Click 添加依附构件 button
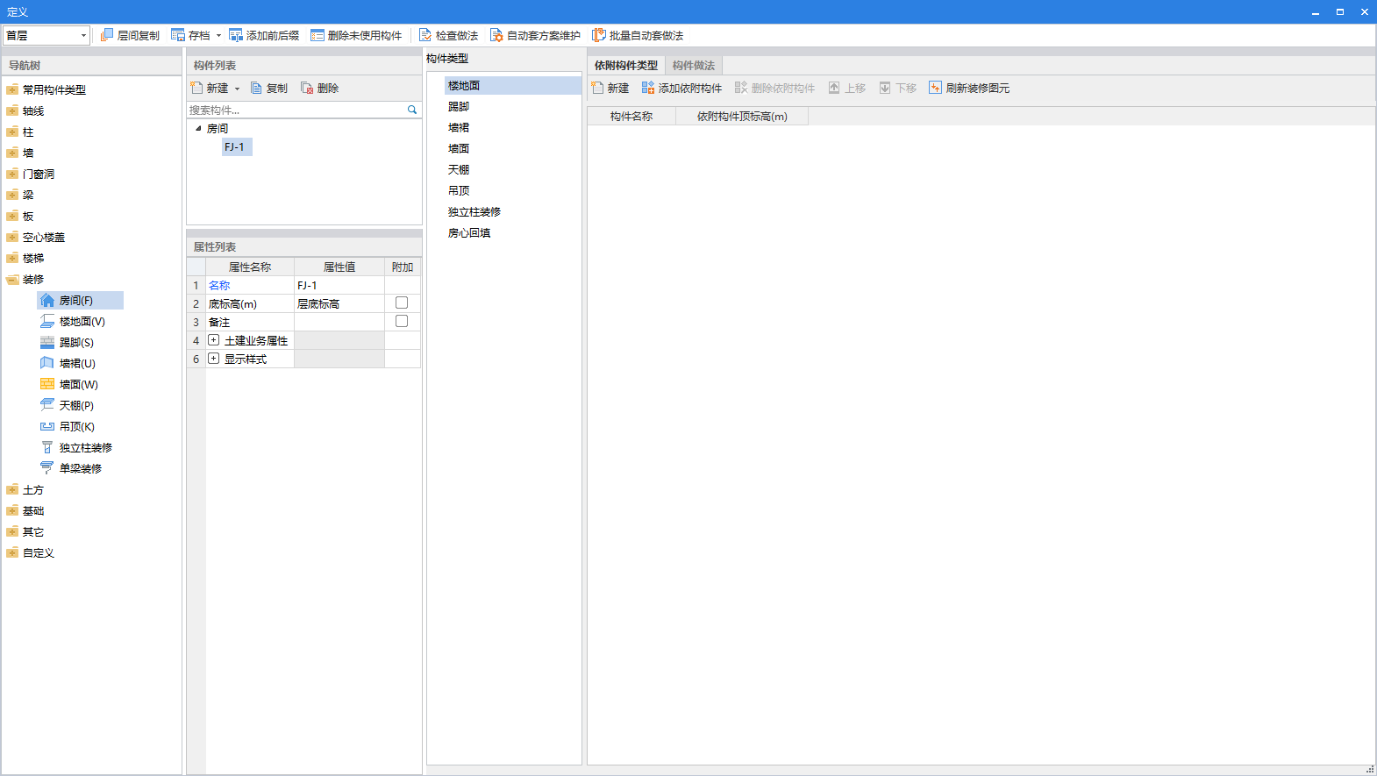Image resolution: width=1377 pixels, height=776 pixels. 681,88
